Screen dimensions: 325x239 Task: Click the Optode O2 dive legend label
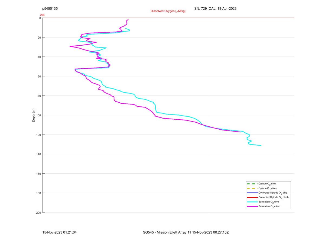click(267, 184)
